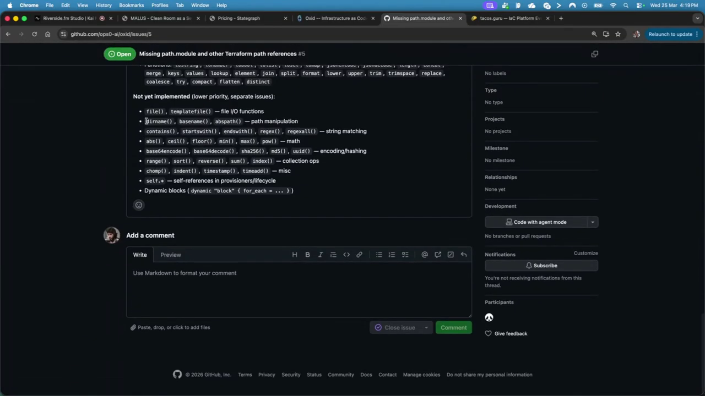Switch to the Preview tab
This screenshot has height=396, width=705.
point(170,255)
